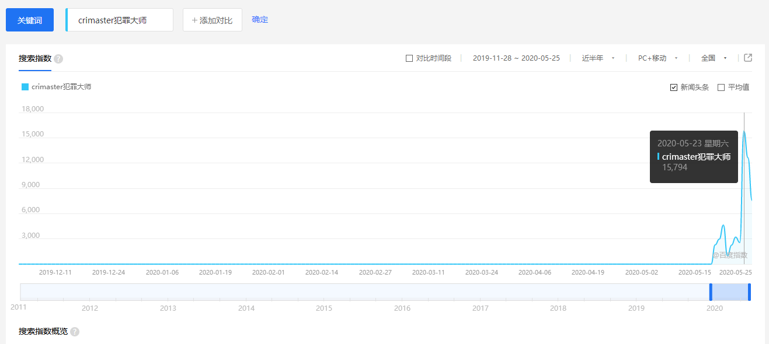Viewport: 769px width, 344px height.
Task: Click the 关键词 blue button
Action: pos(30,20)
